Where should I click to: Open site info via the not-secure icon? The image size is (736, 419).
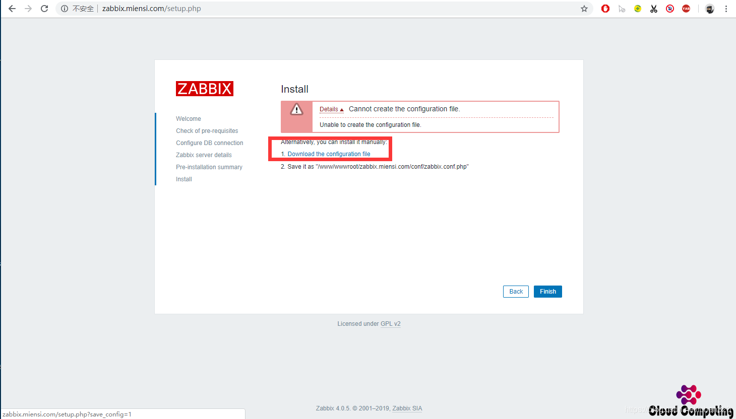click(65, 9)
